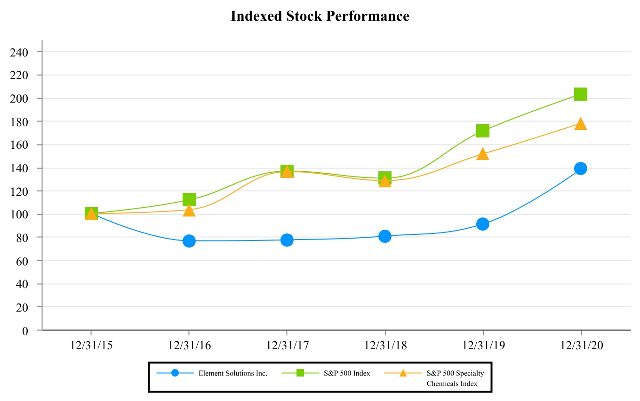Click the Specialty Chemicals 12/31/19 triangle
640x401 pixels.
tap(482, 154)
